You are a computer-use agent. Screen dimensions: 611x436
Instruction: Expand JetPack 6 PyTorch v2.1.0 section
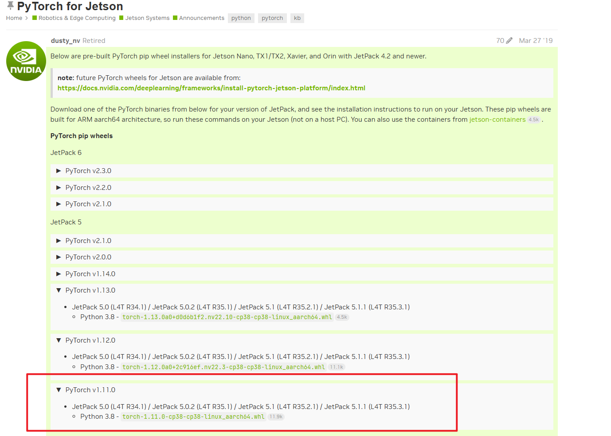point(302,204)
